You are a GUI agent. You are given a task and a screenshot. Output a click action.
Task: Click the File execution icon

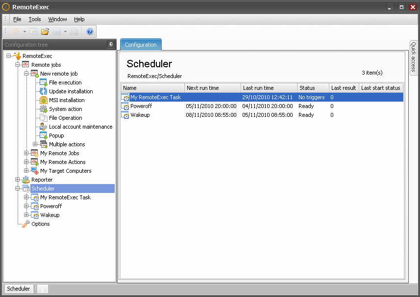click(44, 82)
